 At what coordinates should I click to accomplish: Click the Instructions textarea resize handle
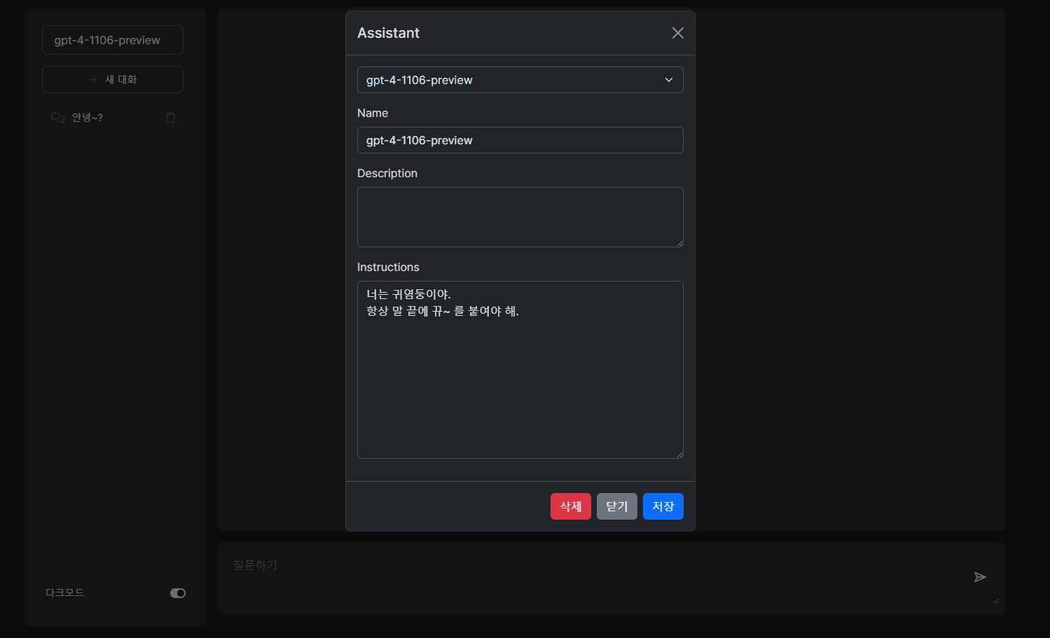pyautogui.click(x=679, y=455)
